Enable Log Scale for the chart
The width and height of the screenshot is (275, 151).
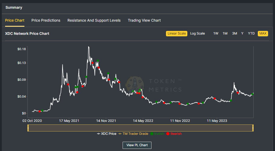(x=197, y=33)
